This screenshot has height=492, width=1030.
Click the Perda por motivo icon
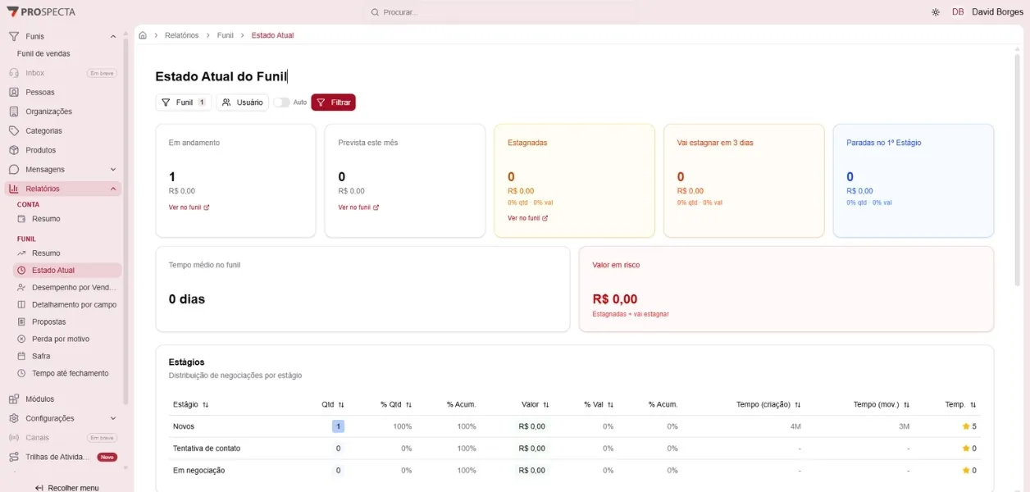click(22, 339)
